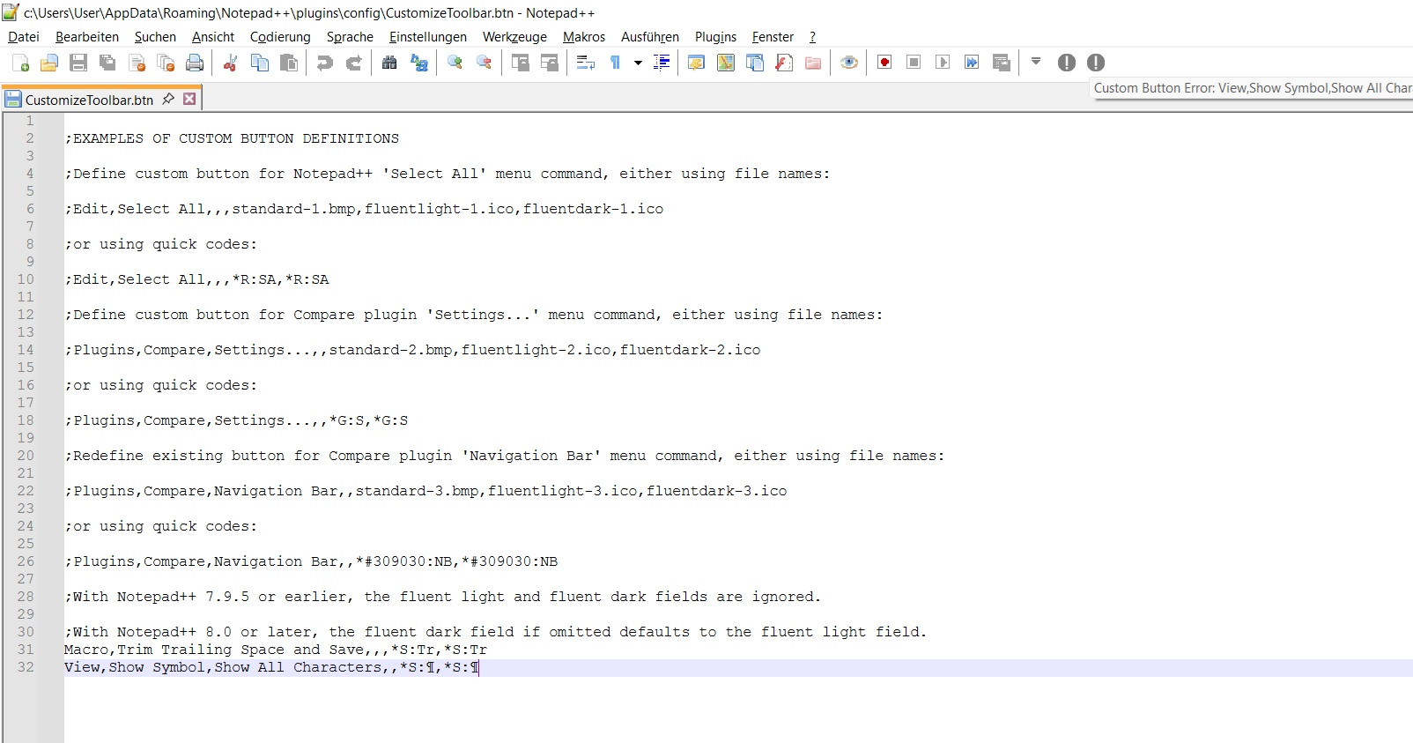
Task: Toggle the monitoring eye icon
Action: pyautogui.click(x=849, y=63)
